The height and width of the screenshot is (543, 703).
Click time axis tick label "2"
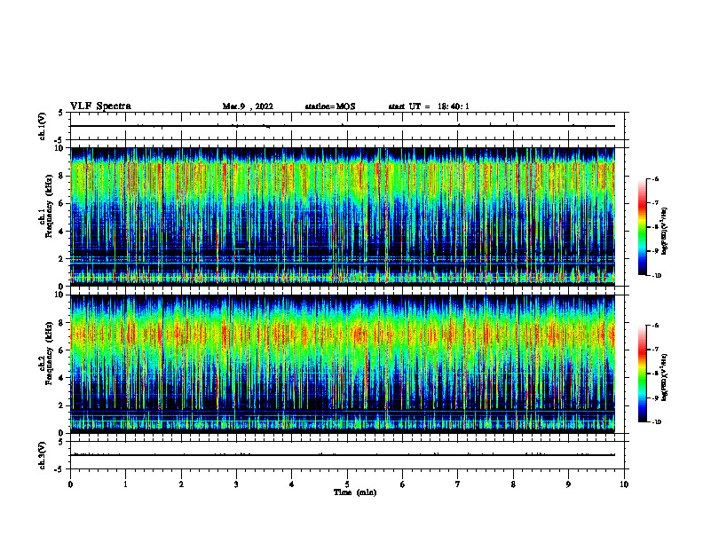coord(181,484)
